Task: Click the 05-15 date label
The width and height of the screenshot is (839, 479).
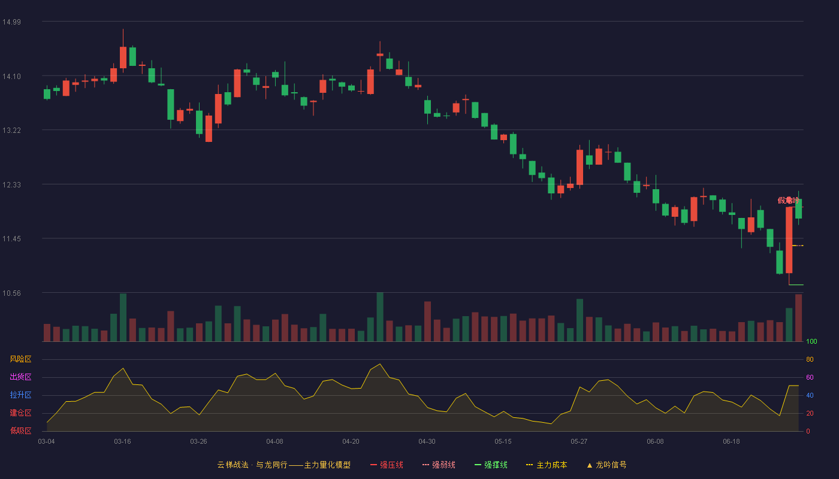Action: point(503,441)
